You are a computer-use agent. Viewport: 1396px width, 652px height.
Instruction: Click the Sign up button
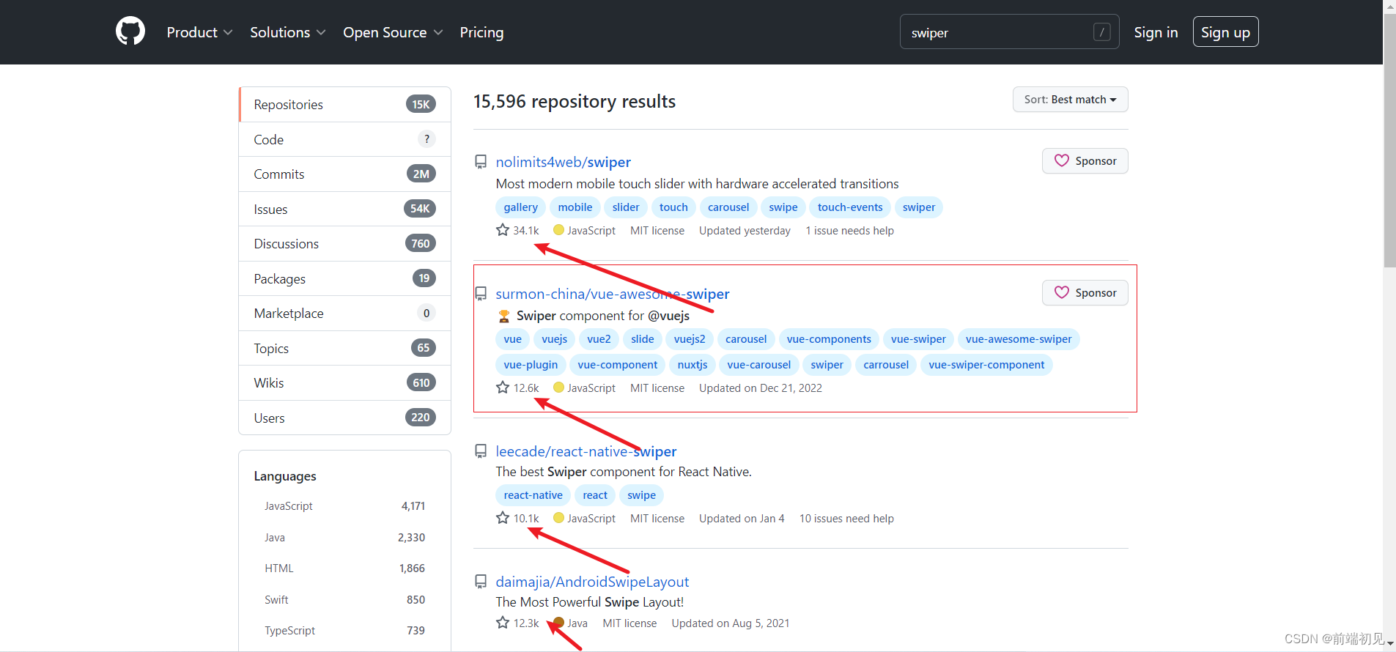[x=1225, y=32]
